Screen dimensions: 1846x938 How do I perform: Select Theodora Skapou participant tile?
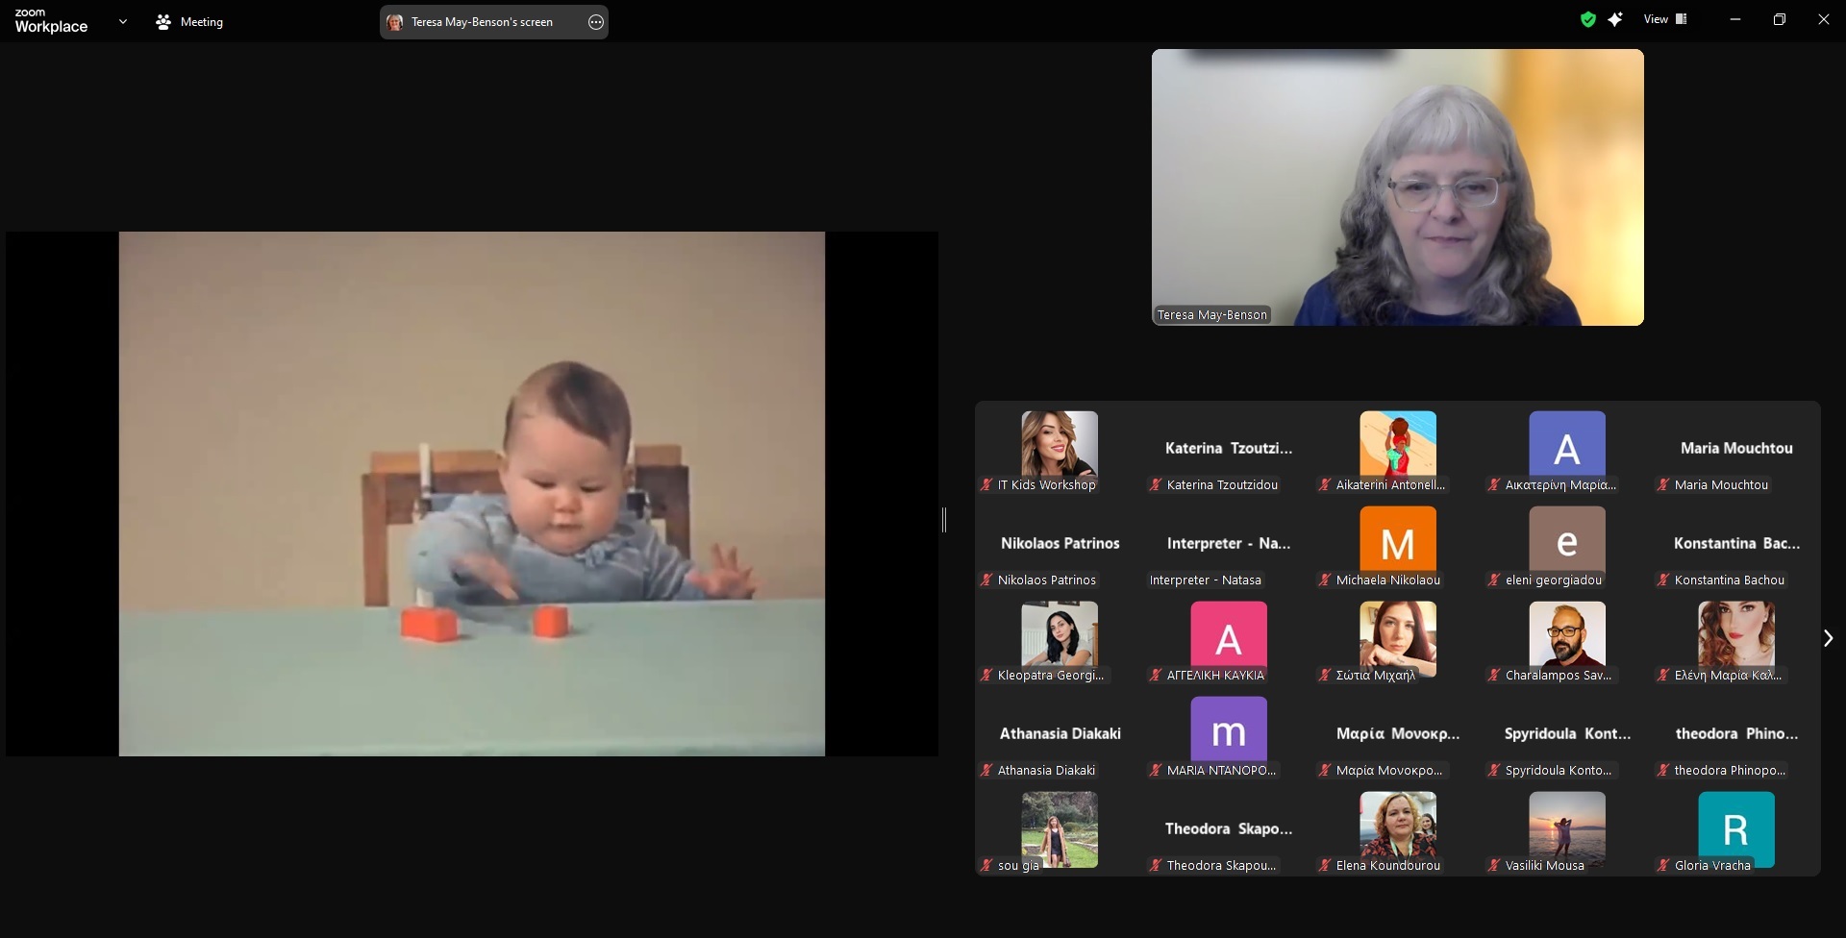1229,829
